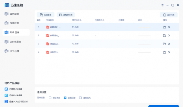Enable the 缩小优先 checkbox

click(50, 98)
